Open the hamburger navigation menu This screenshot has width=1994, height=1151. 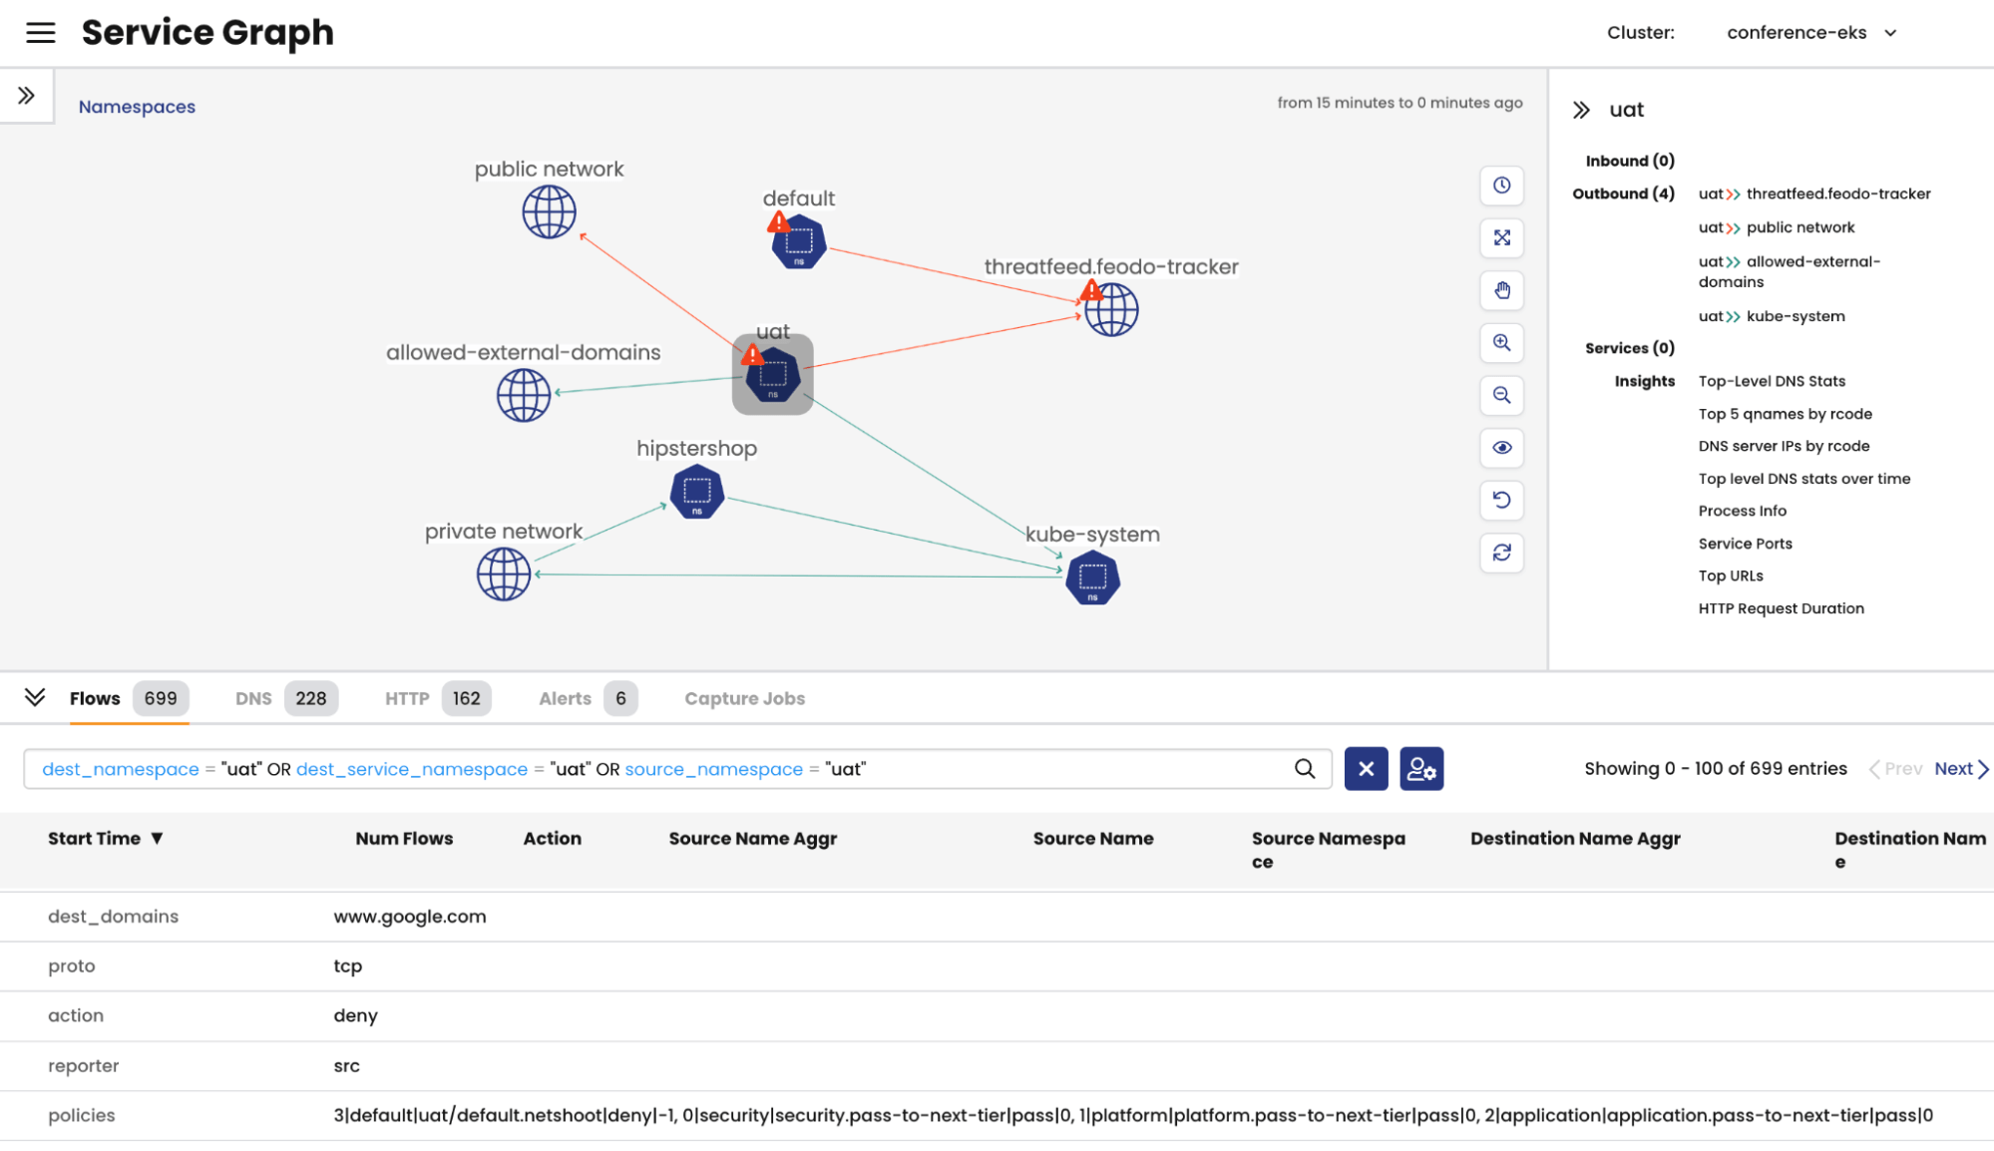click(x=40, y=33)
